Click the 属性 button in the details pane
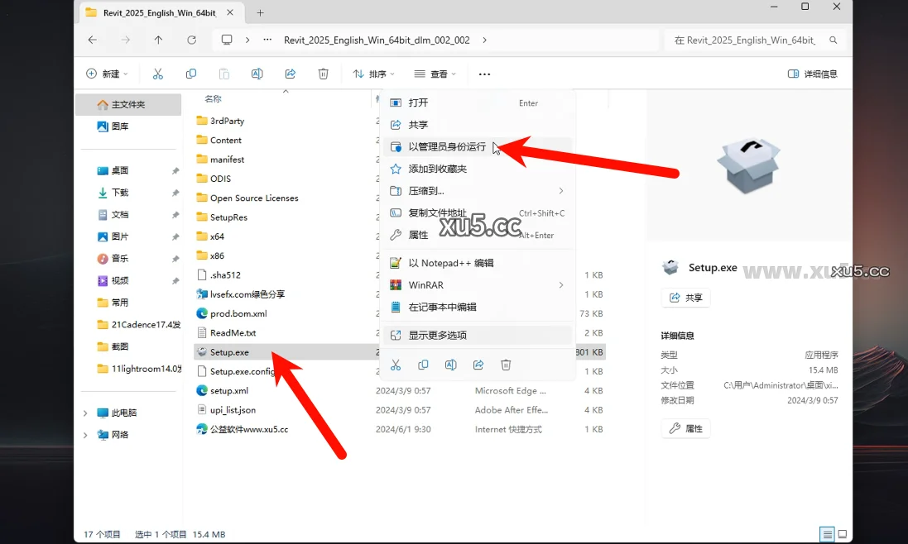 [x=685, y=428]
